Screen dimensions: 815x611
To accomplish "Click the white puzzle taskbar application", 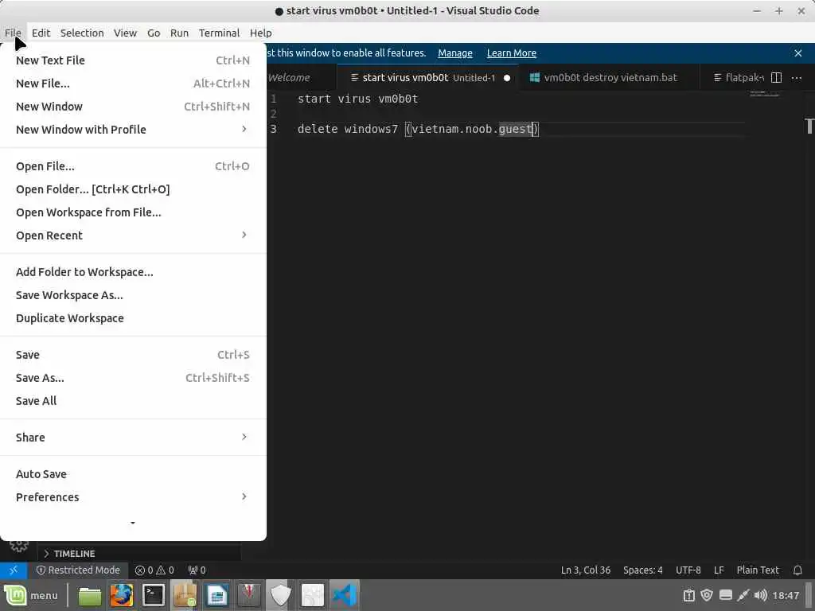I will click(312, 595).
